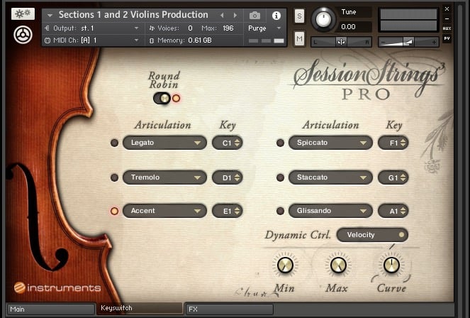
Task: Click the e-instruments logo
Action: [57, 287]
